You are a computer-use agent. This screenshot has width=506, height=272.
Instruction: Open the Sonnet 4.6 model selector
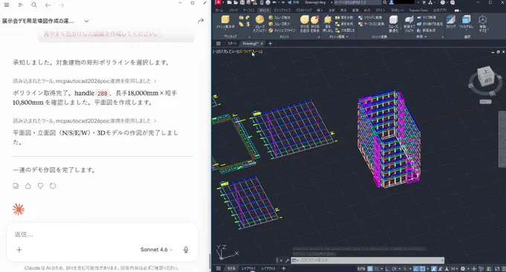point(156,250)
